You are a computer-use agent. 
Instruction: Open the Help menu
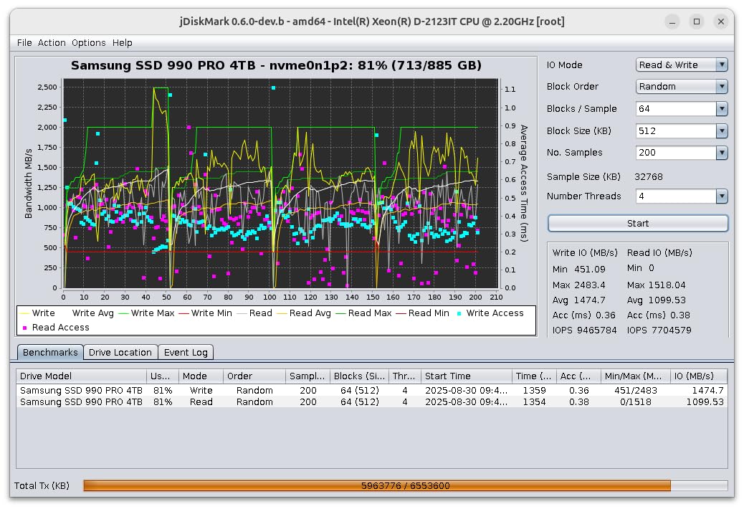(123, 43)
